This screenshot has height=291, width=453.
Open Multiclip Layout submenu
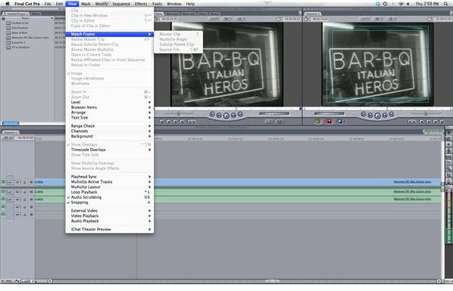pos(109,187)
